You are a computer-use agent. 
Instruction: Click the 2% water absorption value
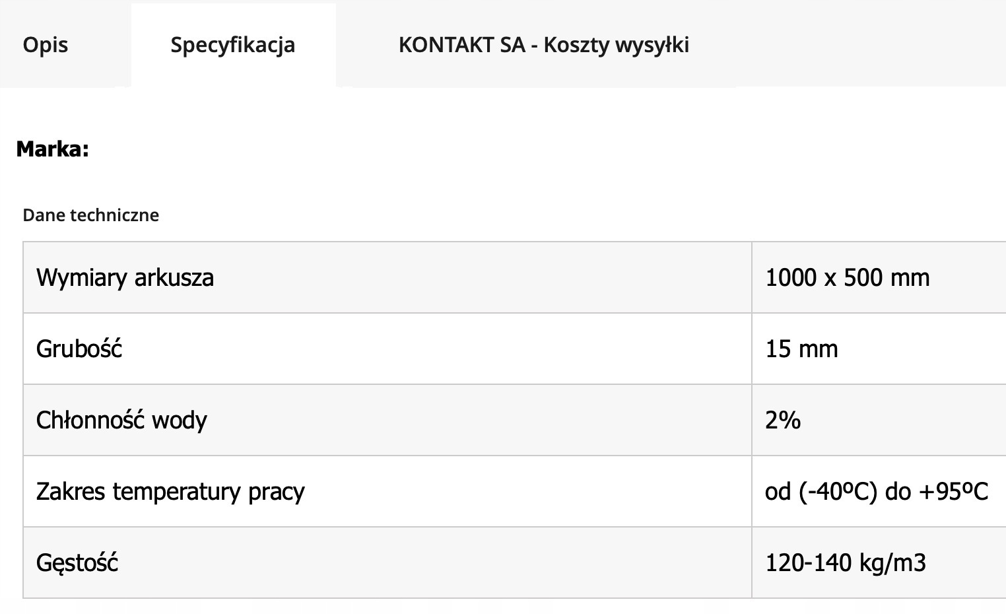point(783,420)
